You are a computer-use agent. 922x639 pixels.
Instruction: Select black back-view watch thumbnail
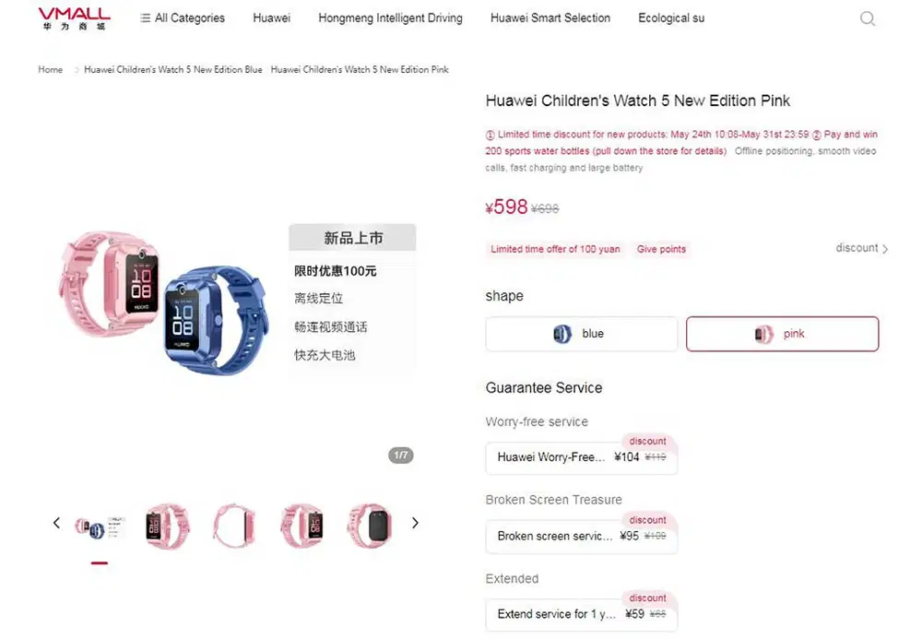370,525
